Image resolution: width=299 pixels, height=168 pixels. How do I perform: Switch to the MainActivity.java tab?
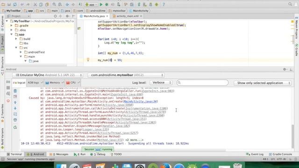click(x=94, y=16)
